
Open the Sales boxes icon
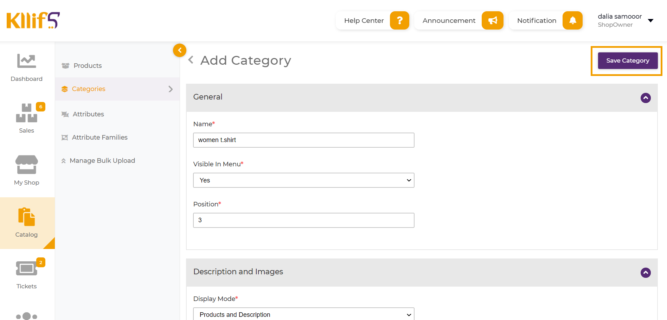pyautogui.click(x=26, y=113)
